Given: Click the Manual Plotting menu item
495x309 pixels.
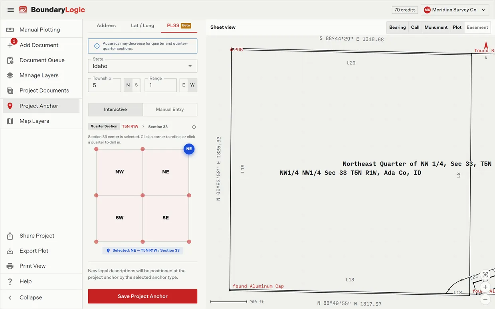Looking at the screenshot, I should pyautogui.click(x=41, y=30).
